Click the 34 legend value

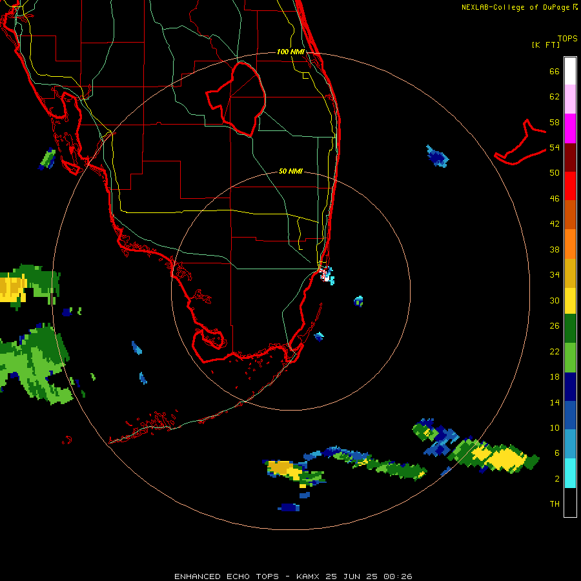click(555, 275)
